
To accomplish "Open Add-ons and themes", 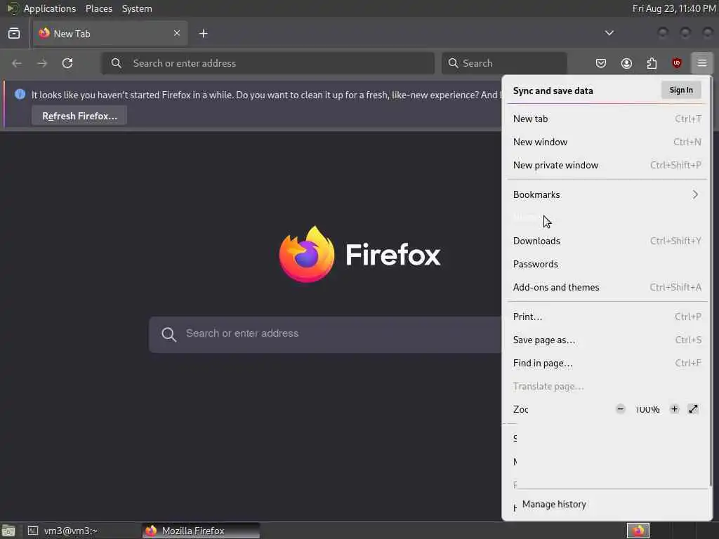I will 607,287.
